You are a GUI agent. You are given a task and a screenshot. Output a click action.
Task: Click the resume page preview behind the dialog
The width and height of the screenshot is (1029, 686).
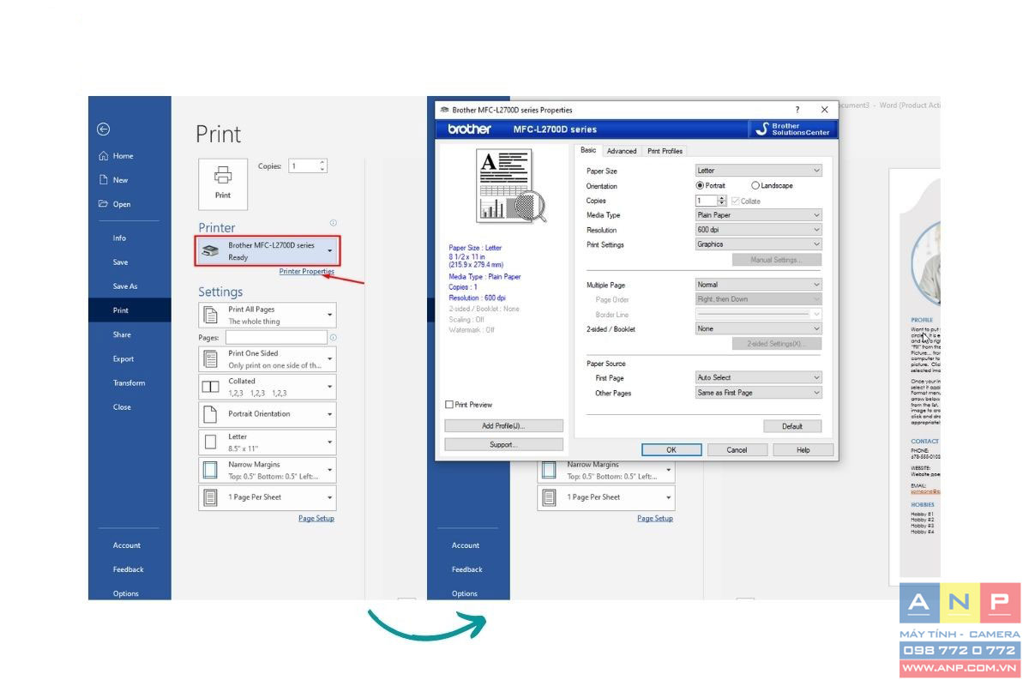click(915, 377)
